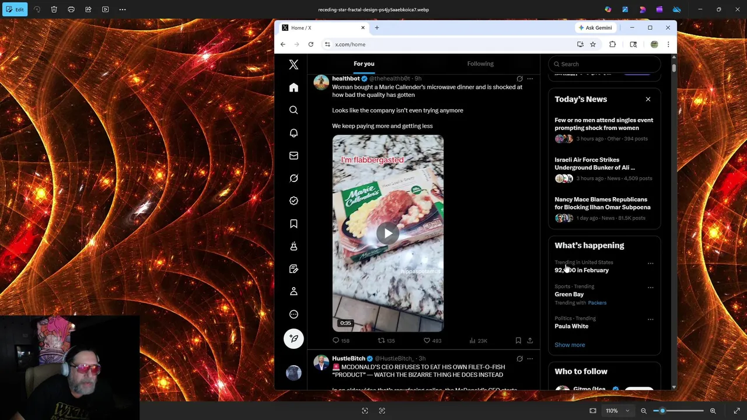Click the install app icon in address bar

coord(580,44)
